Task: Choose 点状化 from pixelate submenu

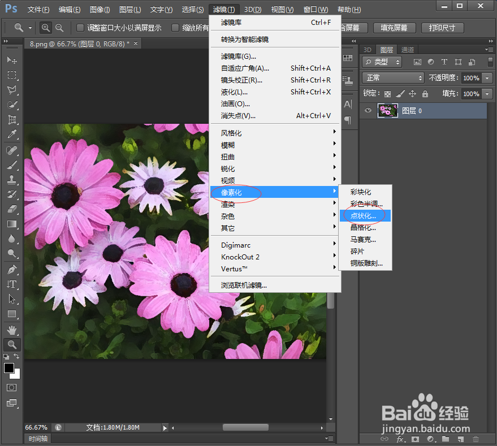Action: [x=365, y=216]
